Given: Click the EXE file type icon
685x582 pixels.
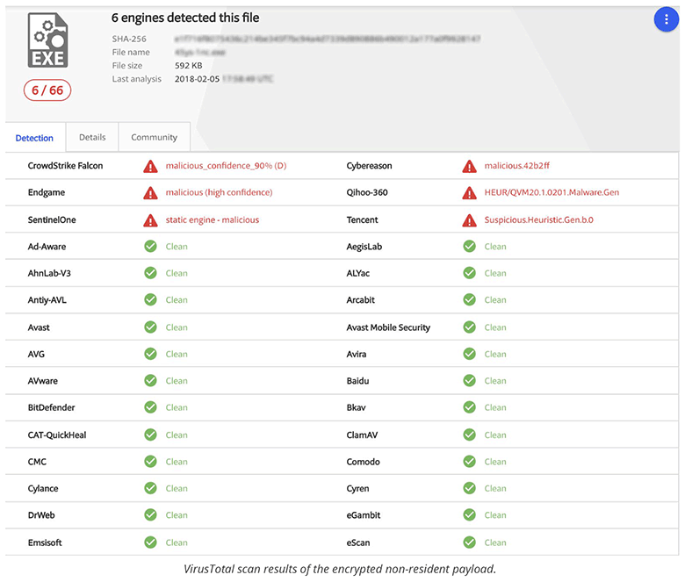Looking at the screenshot, I should click(x=47, y=40).
